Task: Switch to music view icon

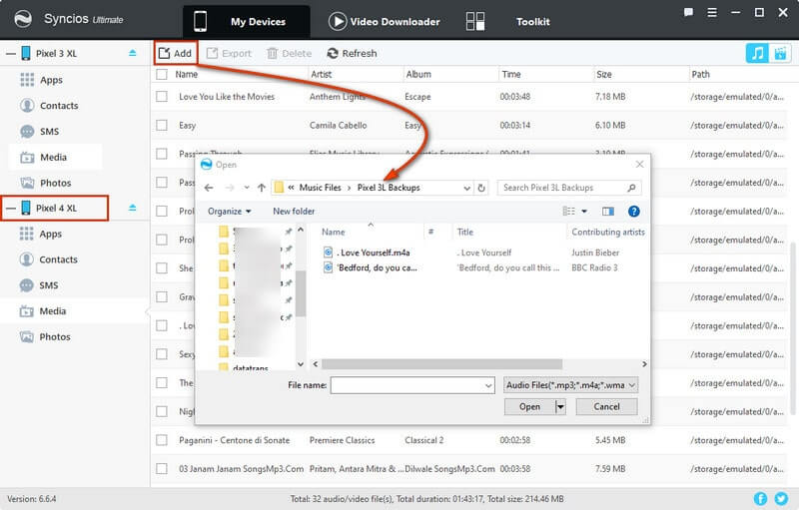Action: coord(757,53)
